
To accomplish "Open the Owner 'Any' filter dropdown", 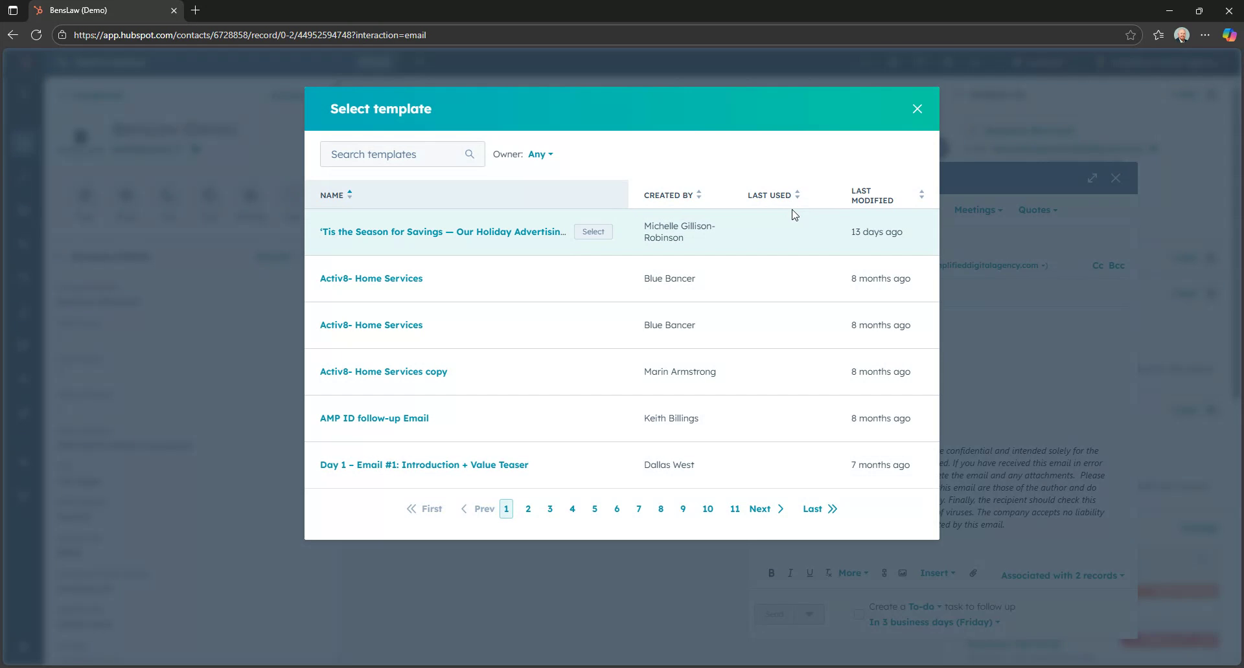I will pos(540,154).
